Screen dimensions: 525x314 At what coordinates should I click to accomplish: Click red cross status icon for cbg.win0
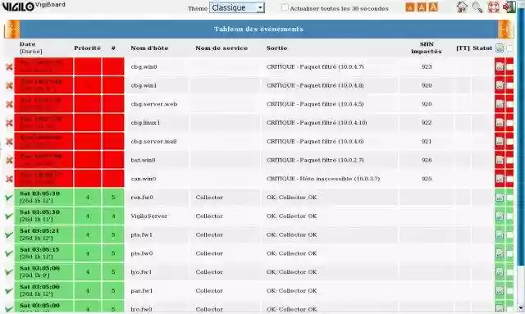pos(9,67)
